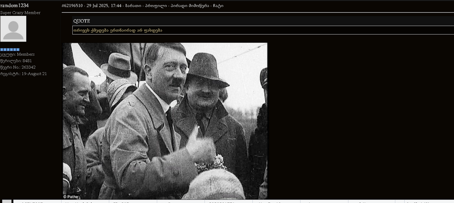Open the ბარათი link in post header

tap(132, 6)
